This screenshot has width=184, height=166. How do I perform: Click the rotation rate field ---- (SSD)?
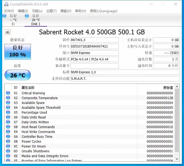(x=166, y=53)
